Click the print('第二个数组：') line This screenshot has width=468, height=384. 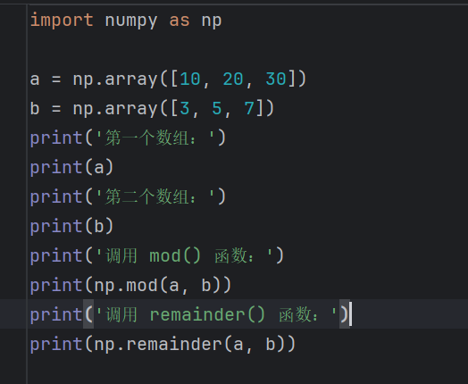[128, 196]
